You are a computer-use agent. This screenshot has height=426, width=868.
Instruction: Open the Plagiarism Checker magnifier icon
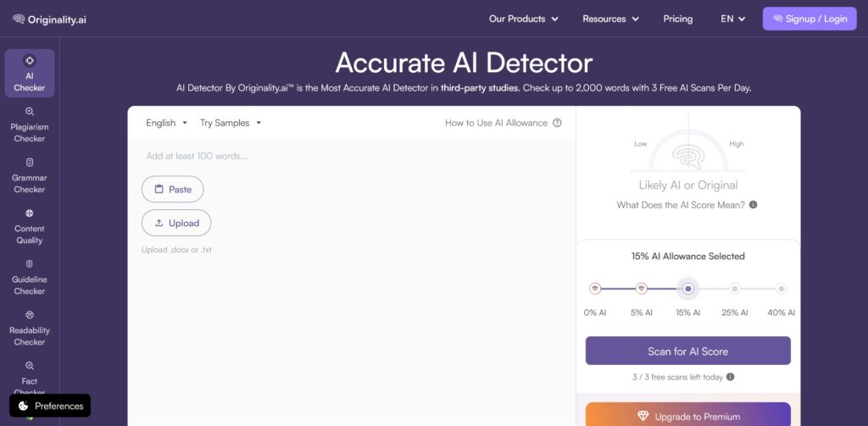coord(30,112)
